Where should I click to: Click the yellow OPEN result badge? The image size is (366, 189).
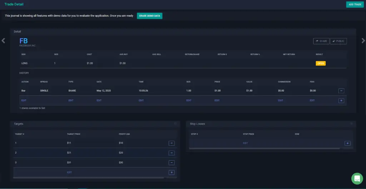click(320, 63)
